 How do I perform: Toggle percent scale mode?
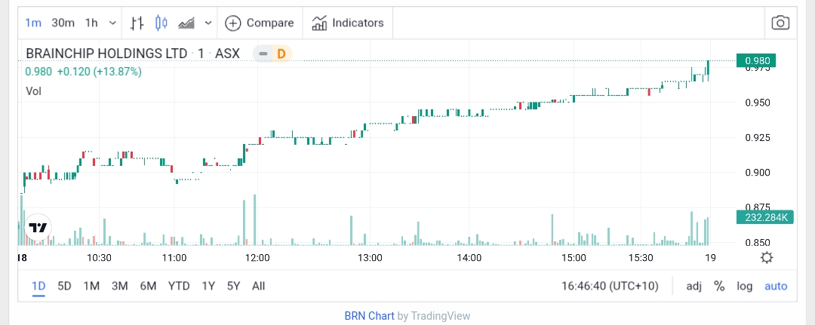pyautogui.click(x=719, y=286)
